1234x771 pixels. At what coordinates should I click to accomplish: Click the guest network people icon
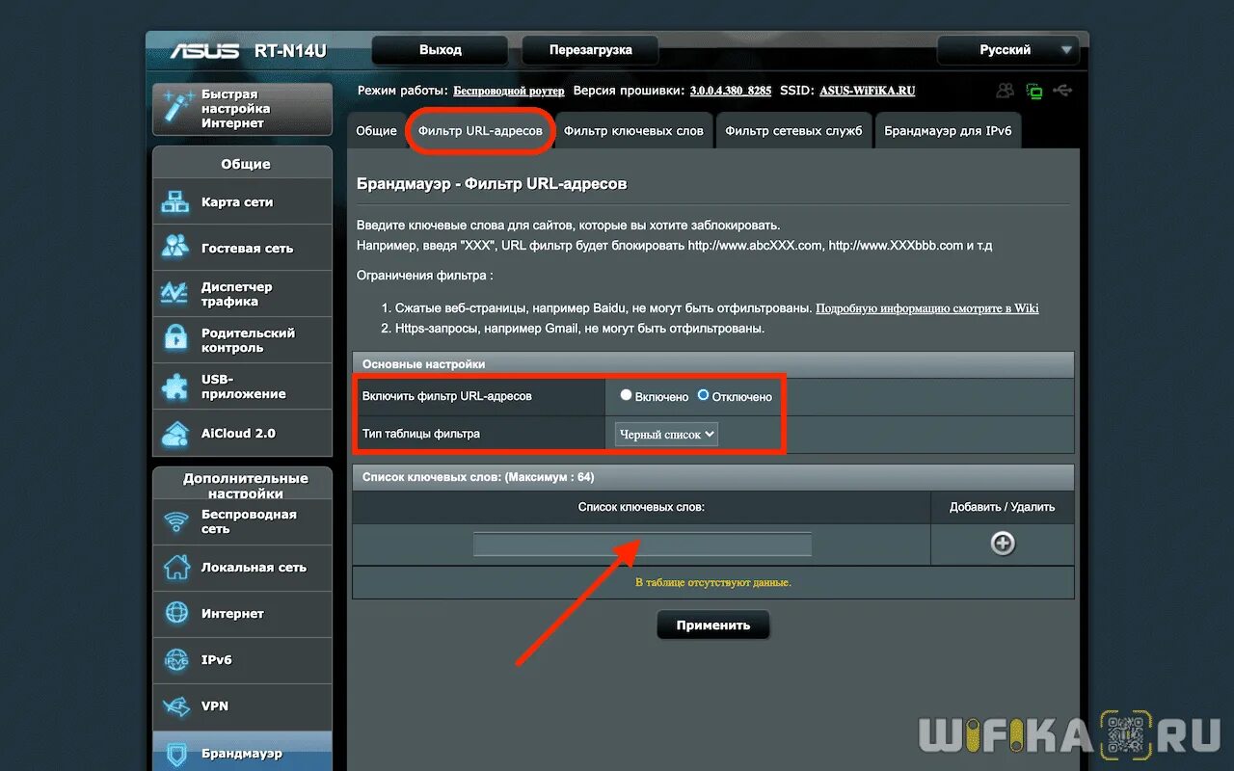[x=175, y=248]
